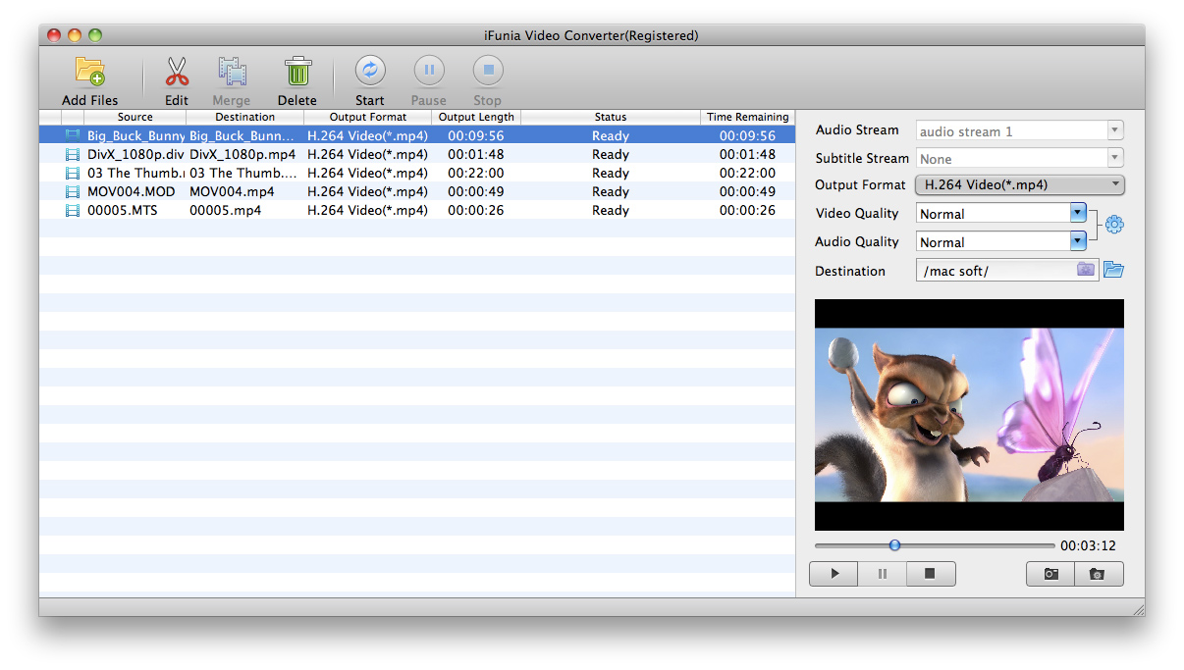Open the Audio Quality dropdown
This screenshot has width=1184, height=670.
click(x=1078, y=241)
